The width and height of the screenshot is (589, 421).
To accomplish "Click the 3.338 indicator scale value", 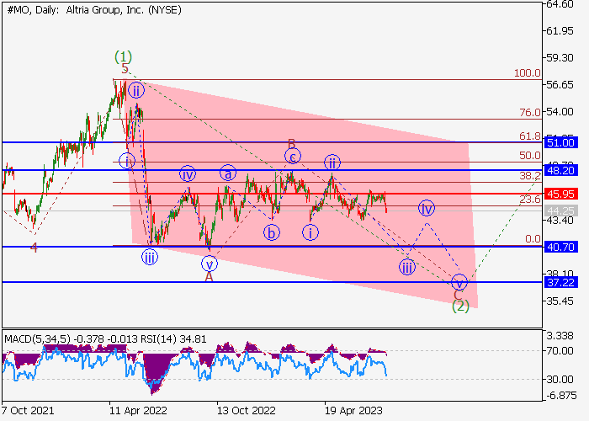I will coord(560,336).
